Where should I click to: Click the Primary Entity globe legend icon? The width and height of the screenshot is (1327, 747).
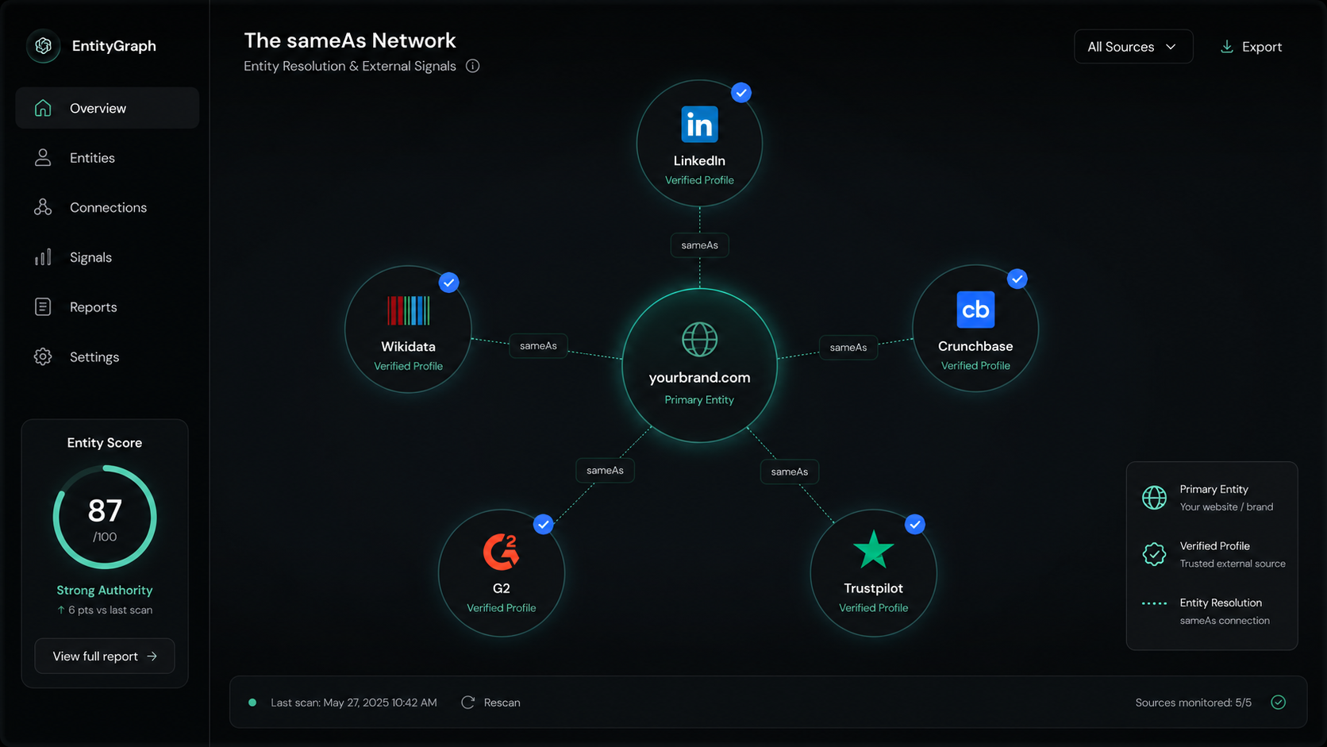[1154, 498]
